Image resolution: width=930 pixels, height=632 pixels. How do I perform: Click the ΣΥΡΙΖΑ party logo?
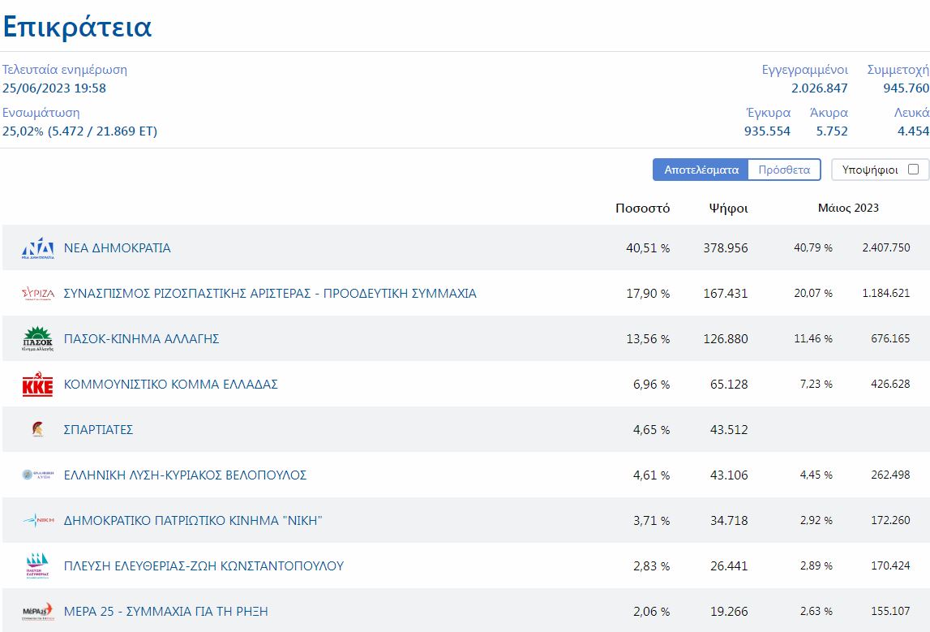tap(38, 293)
